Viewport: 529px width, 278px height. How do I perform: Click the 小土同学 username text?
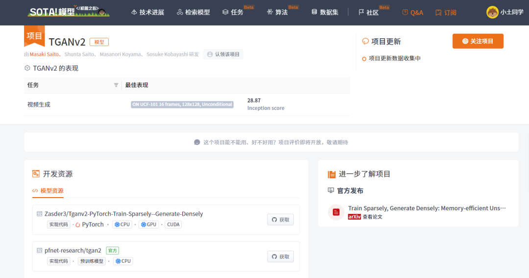coord(512,12)
